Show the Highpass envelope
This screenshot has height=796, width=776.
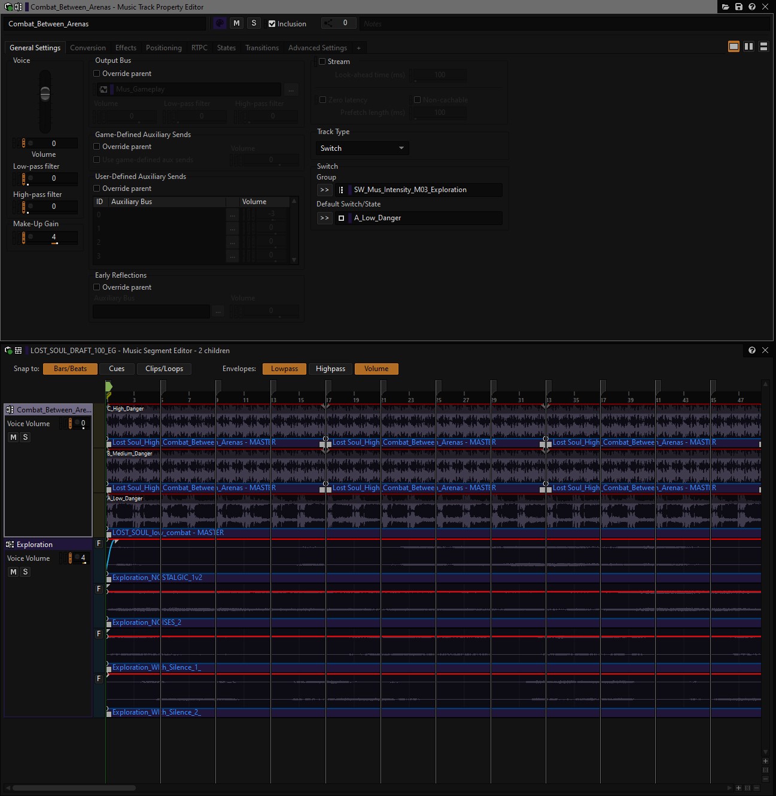coord(330,369)
